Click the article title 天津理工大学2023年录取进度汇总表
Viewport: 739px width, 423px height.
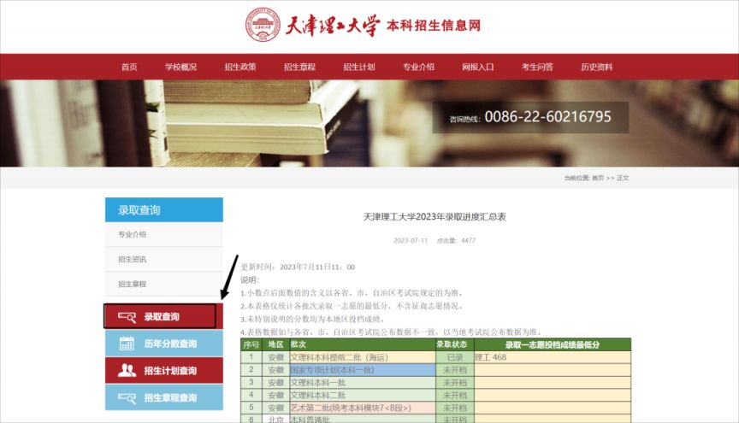(434, 217)
